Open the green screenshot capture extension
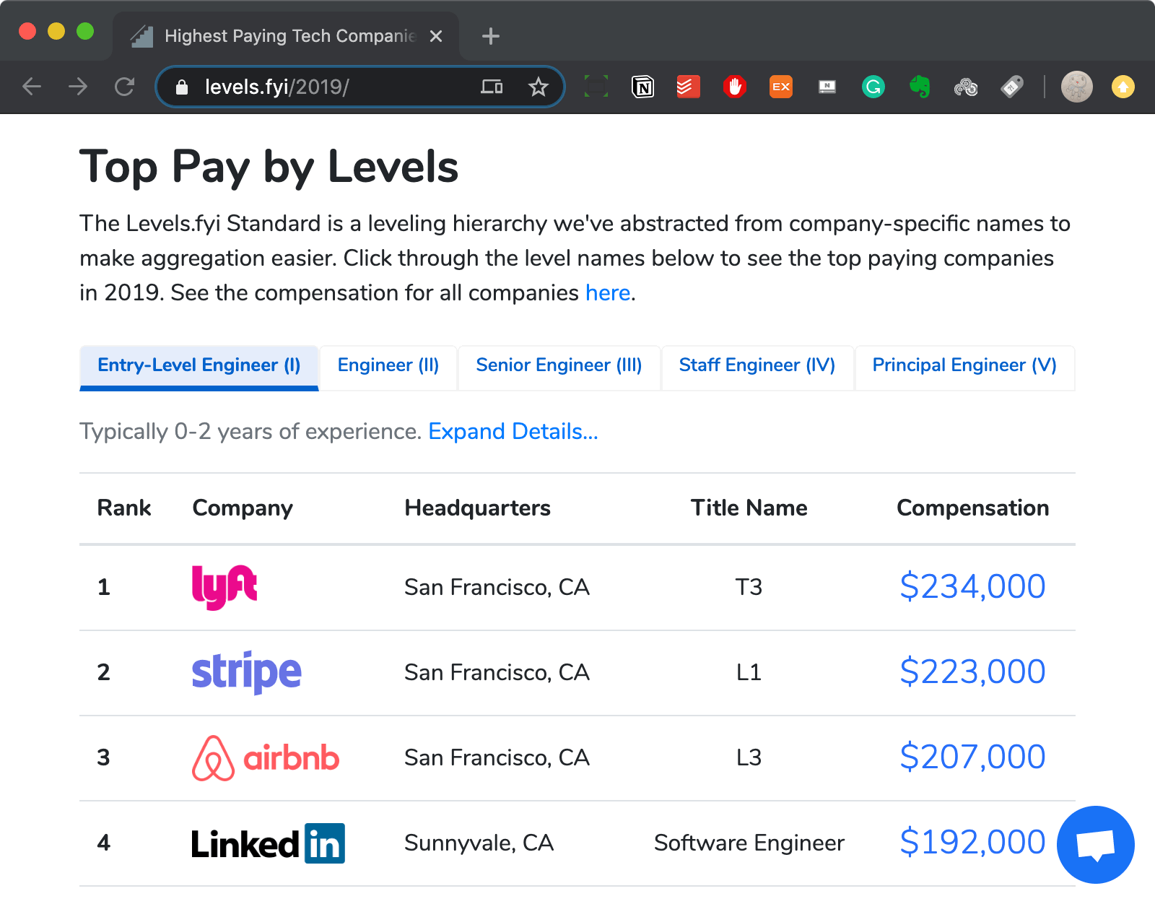This screenshot has height=904, width=1155. (x=596, y=87)
